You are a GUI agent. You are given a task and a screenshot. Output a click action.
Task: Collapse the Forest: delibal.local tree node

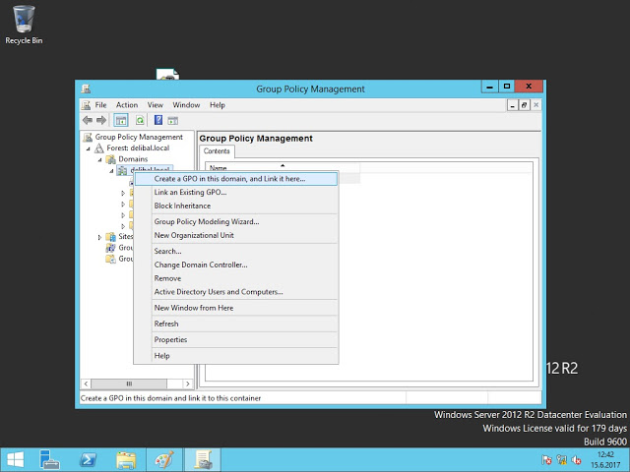(x=87, y=147)
